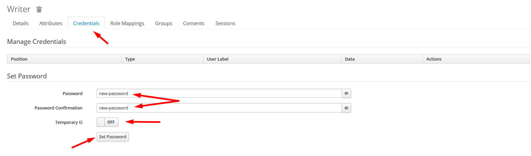Open the Details tab

pyautogui.click(x=20, y=23)
